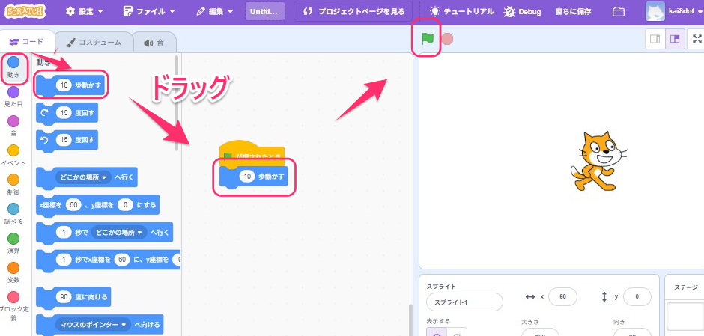704x336 pixels.
Task: Click the sprite name field スプライト1
Action: pos(464,302)
